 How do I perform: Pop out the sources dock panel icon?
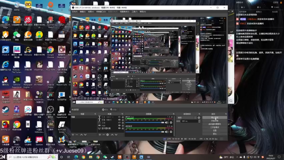(122, 114)
